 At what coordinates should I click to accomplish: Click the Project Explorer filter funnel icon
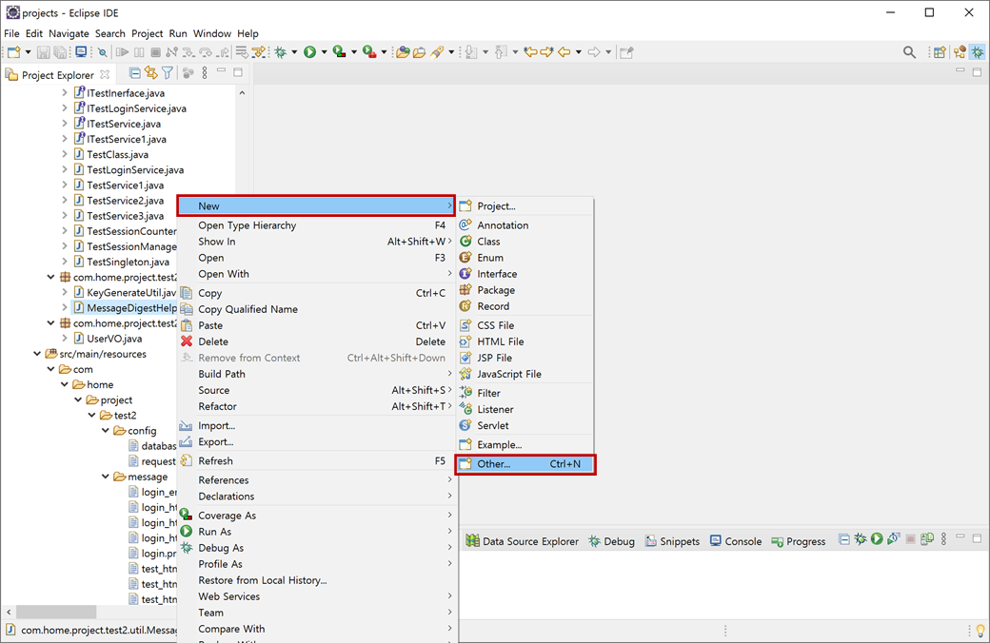[x=168, y=73]
